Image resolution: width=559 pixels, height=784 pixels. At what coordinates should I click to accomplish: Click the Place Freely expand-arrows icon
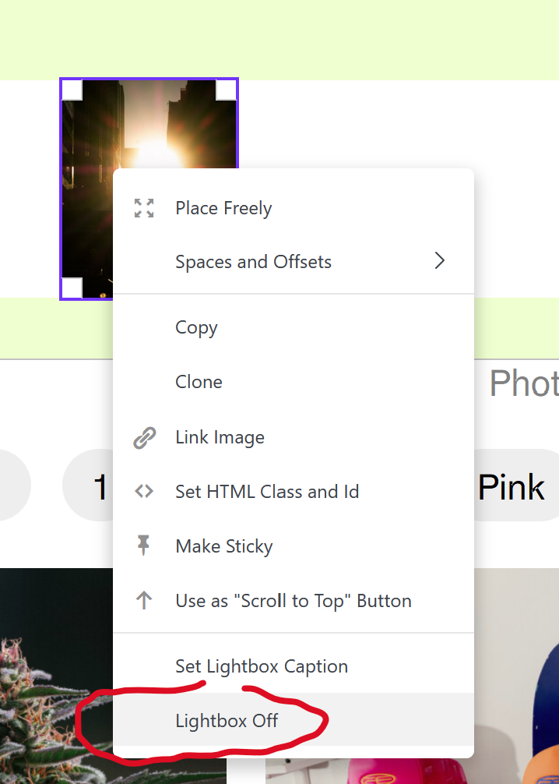click(144, 208)
